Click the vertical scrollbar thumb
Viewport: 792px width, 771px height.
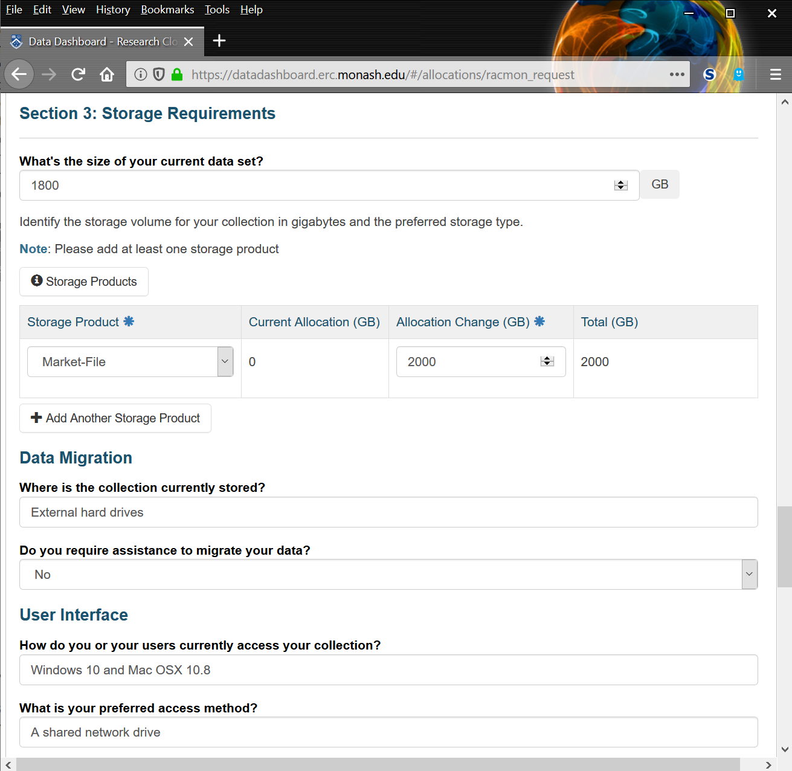[x=784, y=546]
